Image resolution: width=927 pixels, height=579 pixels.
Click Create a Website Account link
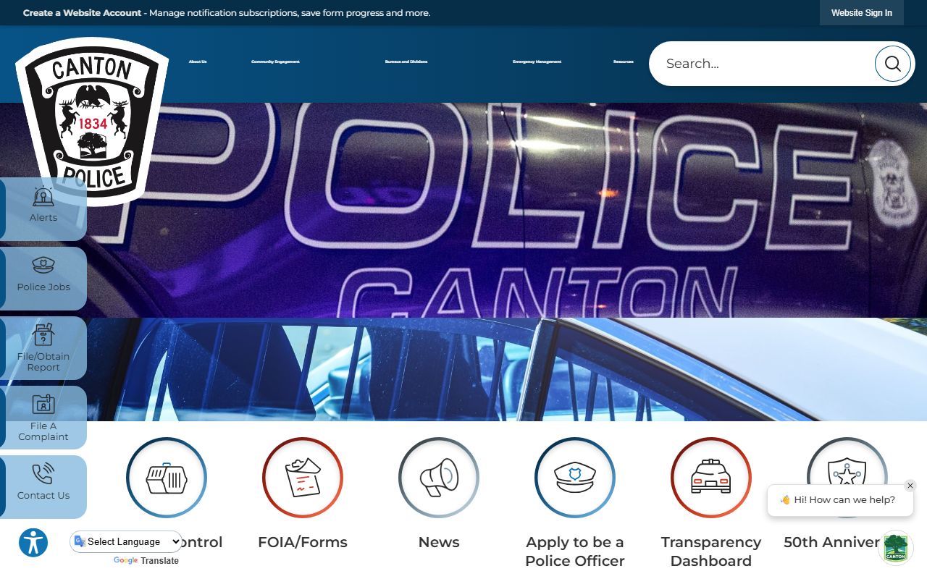pyautogui.click(x=82, y=13)
